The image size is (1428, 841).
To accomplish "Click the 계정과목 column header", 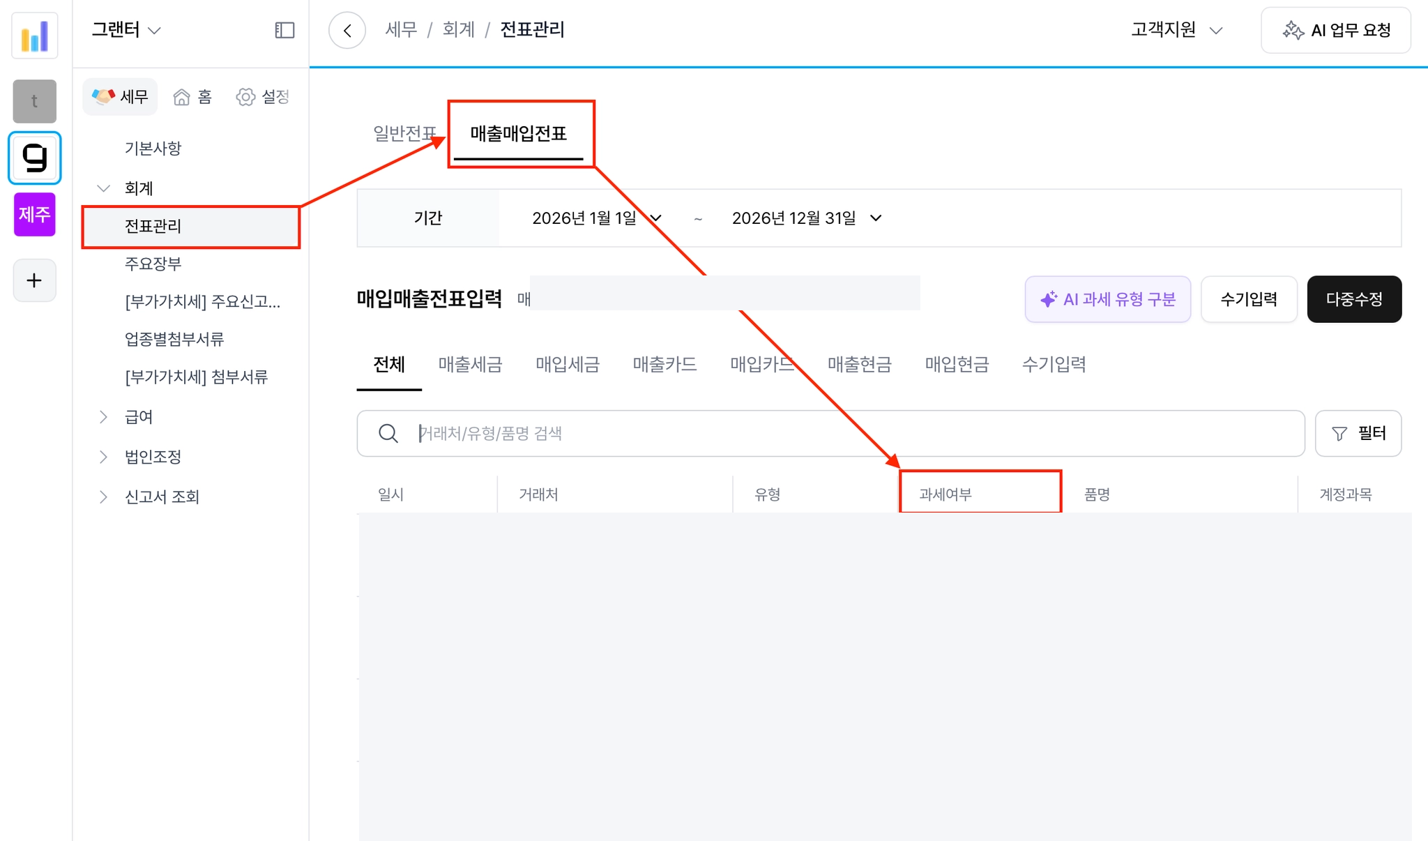I will click(1345, 494).
